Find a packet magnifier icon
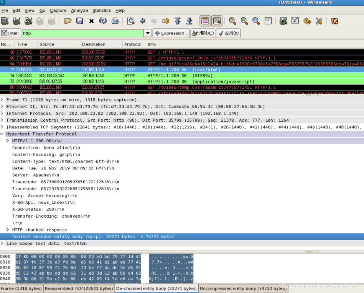 (x=131, y=21)
